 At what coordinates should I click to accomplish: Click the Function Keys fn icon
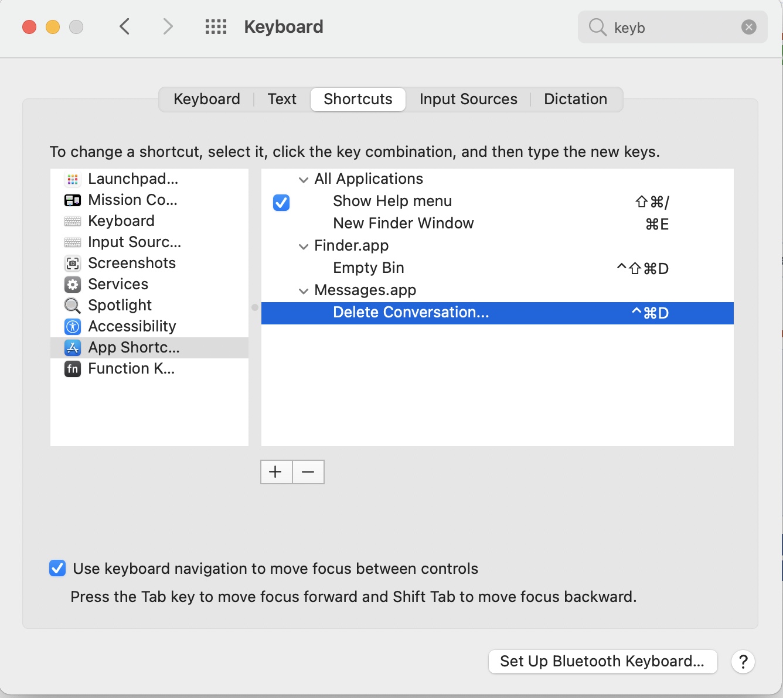click(x=73, y=369)
